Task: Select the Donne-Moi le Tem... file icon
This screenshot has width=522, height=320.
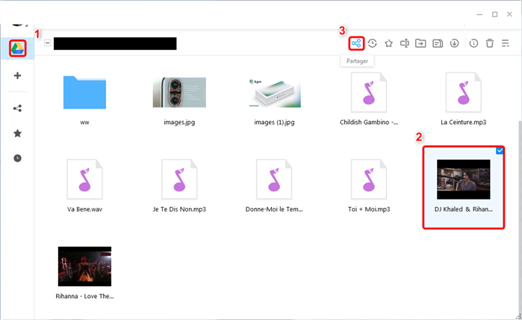Action: (x=274, y=179)
